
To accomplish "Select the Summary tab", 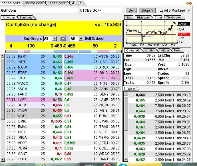I will click(26, 18).
